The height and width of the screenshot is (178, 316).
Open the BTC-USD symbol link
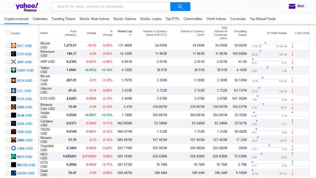coord(24,46)
